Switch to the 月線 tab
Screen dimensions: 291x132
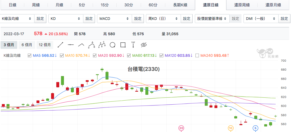pos(59,5)
